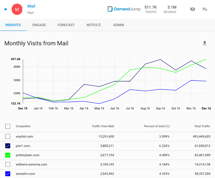The height and width of the screenshot is (178, 215).
Task: Download the Monthly Visits chart
Action: (x=204, y=43)
